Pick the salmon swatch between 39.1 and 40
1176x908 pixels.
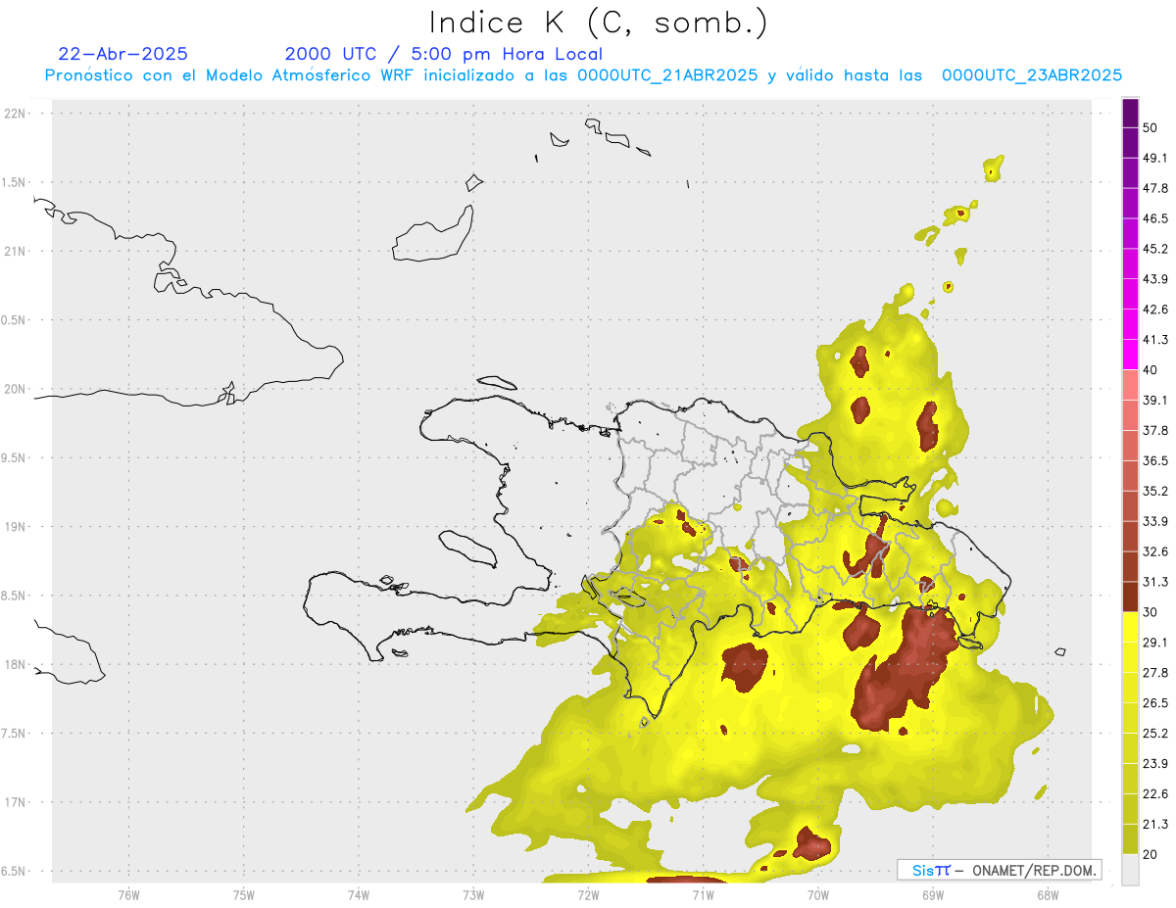[x=1130, y=385]
